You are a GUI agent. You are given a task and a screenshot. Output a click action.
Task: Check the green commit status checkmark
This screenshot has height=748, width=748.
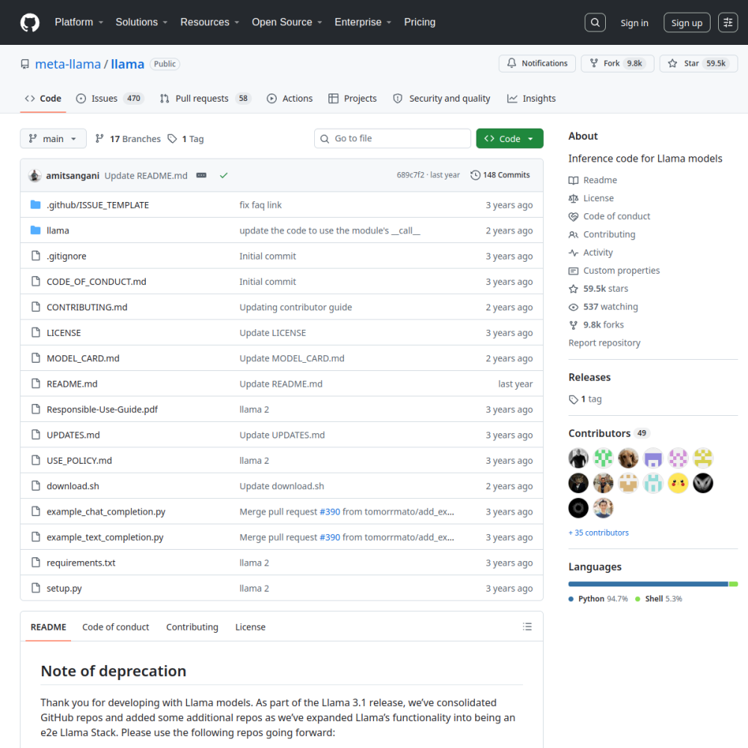[x=223, y=175]
